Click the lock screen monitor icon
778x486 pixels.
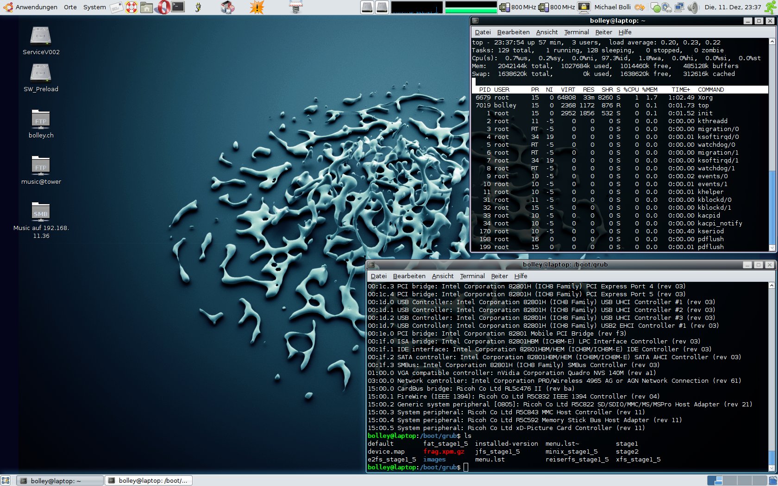pyautogui.click(x=584, y=7)
